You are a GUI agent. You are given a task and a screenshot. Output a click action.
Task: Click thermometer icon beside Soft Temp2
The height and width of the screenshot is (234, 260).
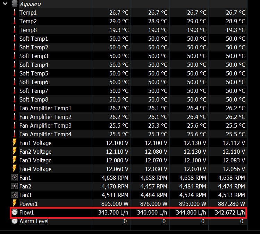15,47
